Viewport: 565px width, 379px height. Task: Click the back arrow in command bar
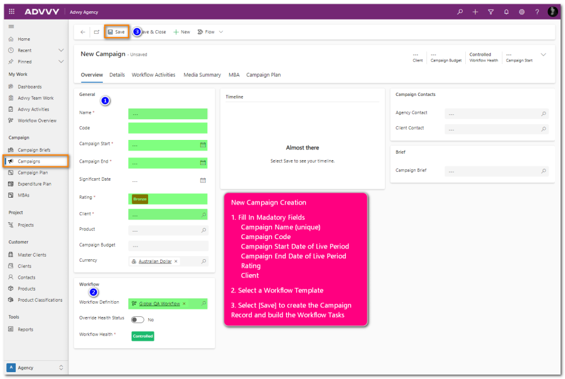(83, 32)
